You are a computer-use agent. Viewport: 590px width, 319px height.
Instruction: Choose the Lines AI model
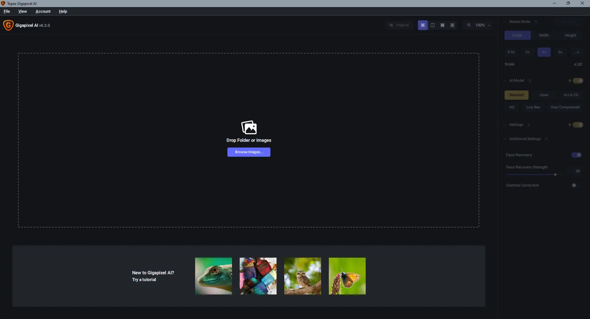coord(544,95)
